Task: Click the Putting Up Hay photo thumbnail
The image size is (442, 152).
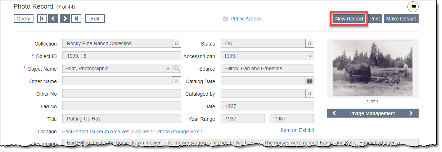Action: pyautogui.click(x=372, y=68)
